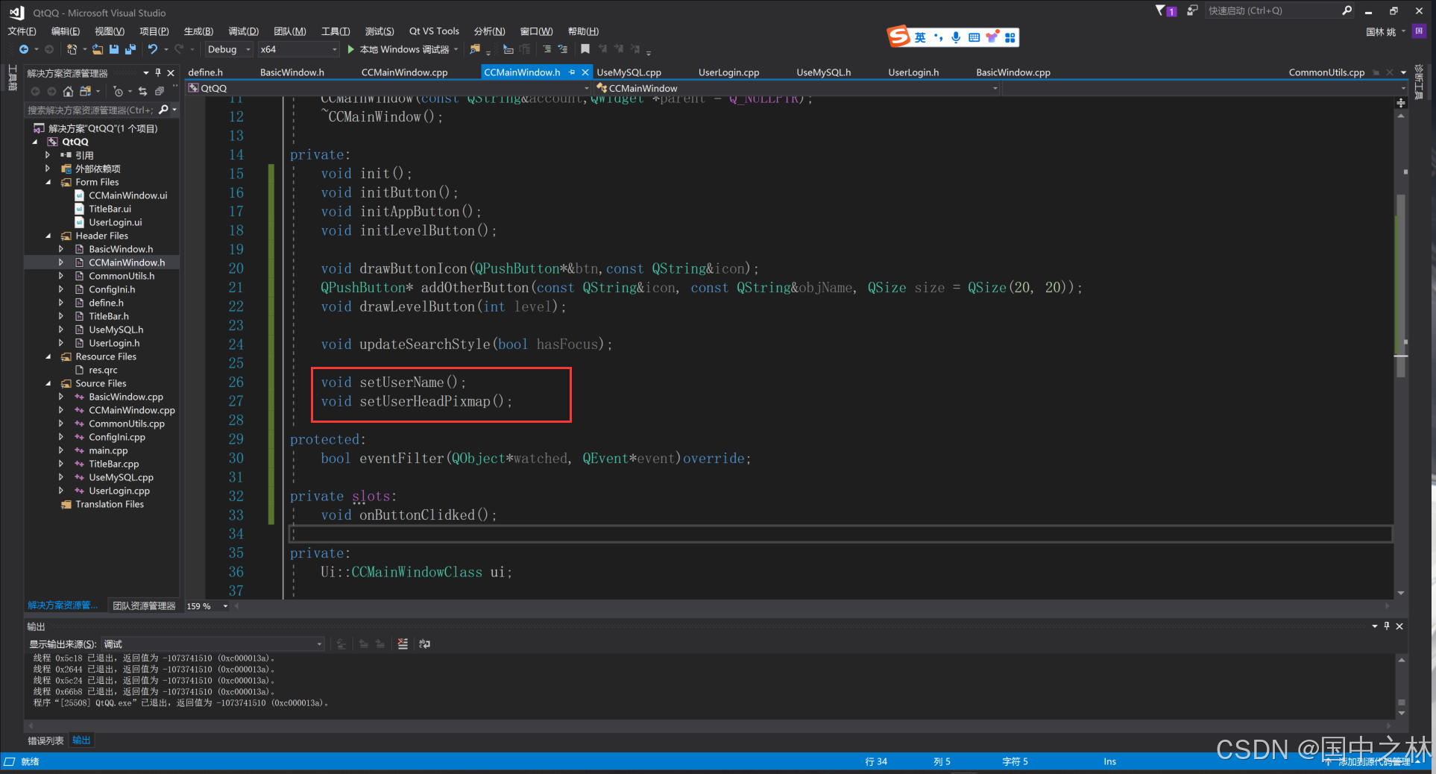Click the Sogou toolbox grid icon

(x=1010, y=37)
